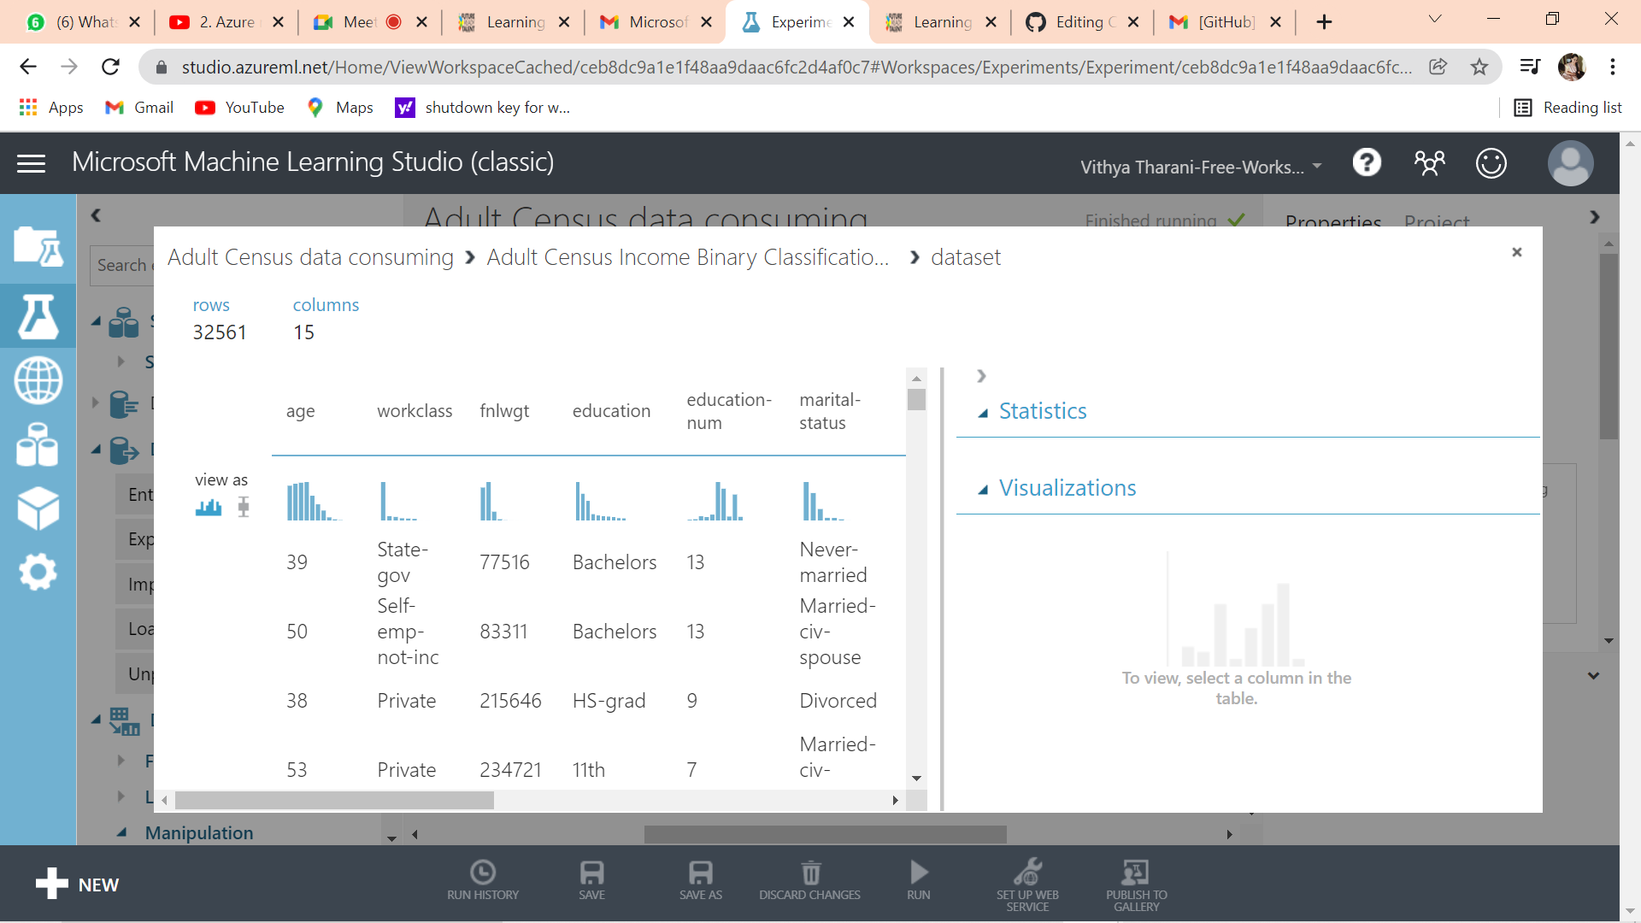1641x923 pixels.
Task: Switch 'view as' to histogram view
Action: 208,506
